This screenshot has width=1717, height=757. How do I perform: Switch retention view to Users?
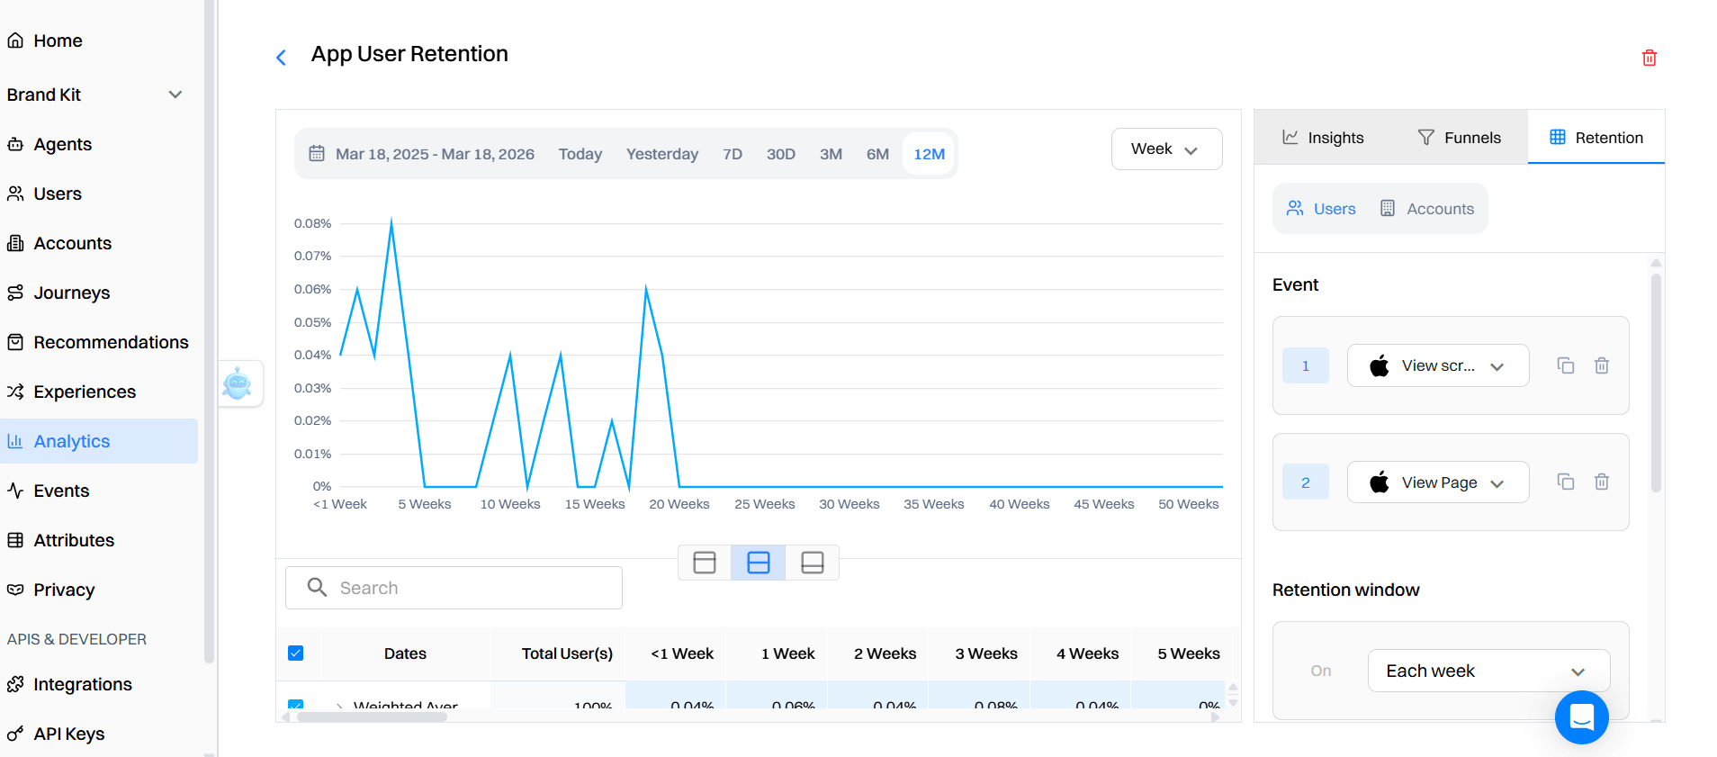[x=1321, y=209]
